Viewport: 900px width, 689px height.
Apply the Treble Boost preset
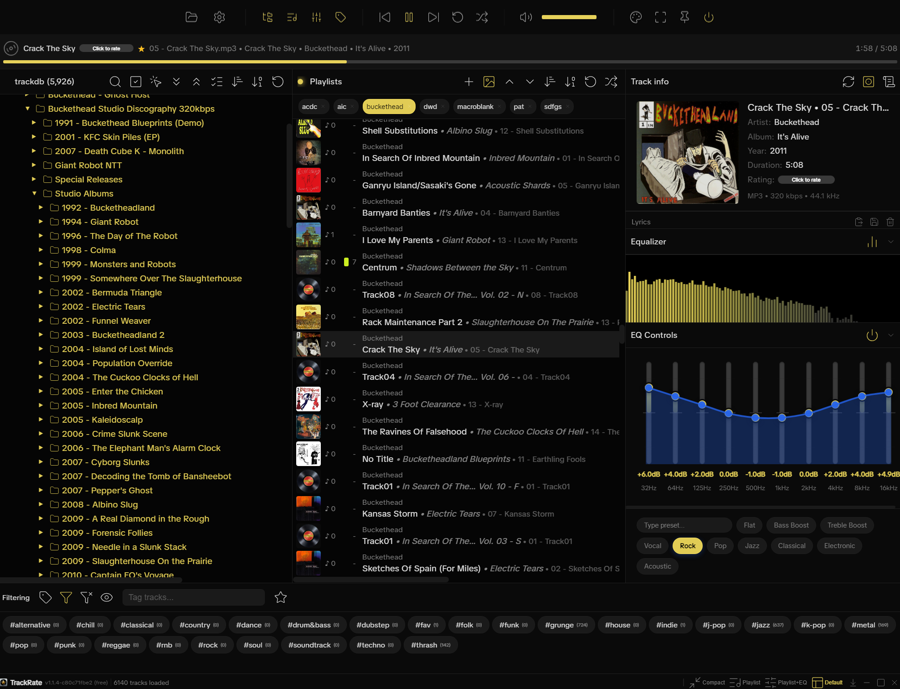(847, 525)
